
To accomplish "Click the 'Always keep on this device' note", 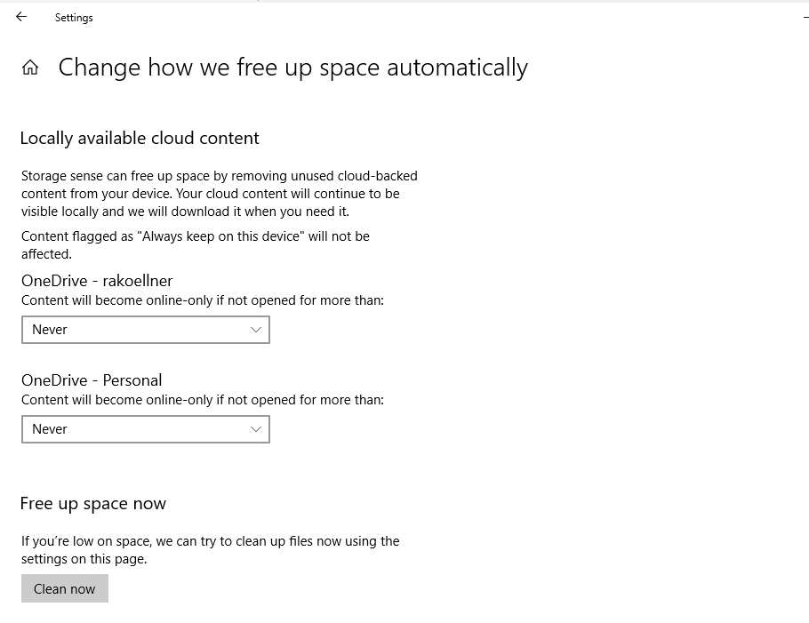I will pos(195,244).
